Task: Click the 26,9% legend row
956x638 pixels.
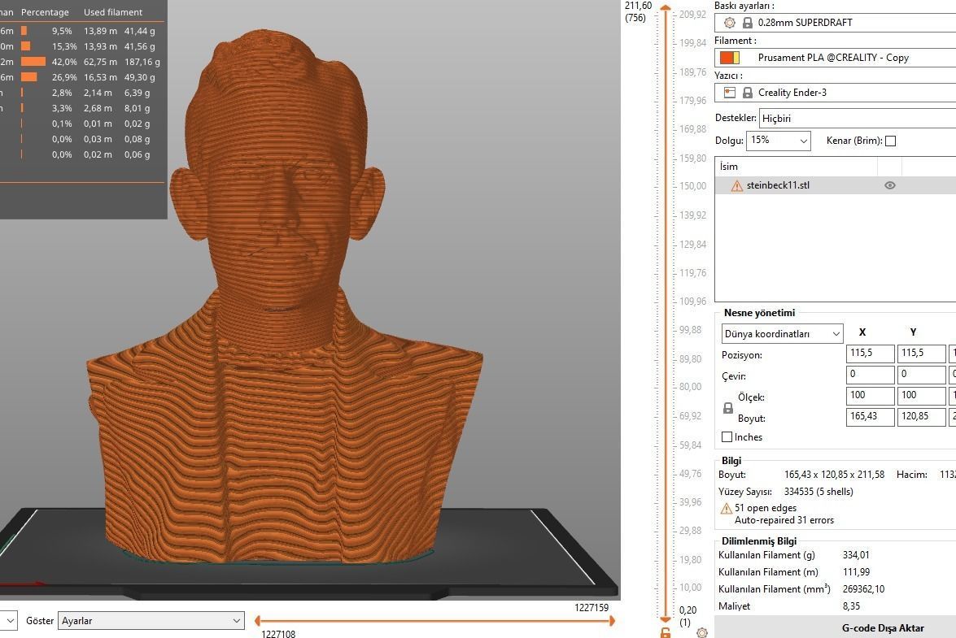Action: point(82,77)
